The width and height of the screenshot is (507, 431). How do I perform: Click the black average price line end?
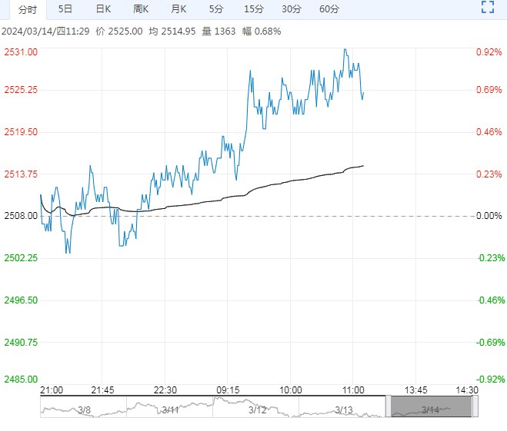(x=362, y=165)
